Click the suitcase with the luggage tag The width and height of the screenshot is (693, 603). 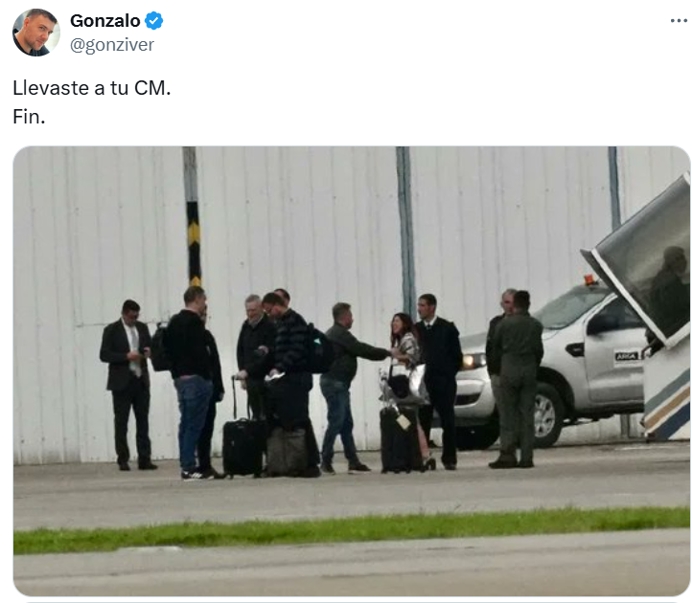click(x=400, y=439)
